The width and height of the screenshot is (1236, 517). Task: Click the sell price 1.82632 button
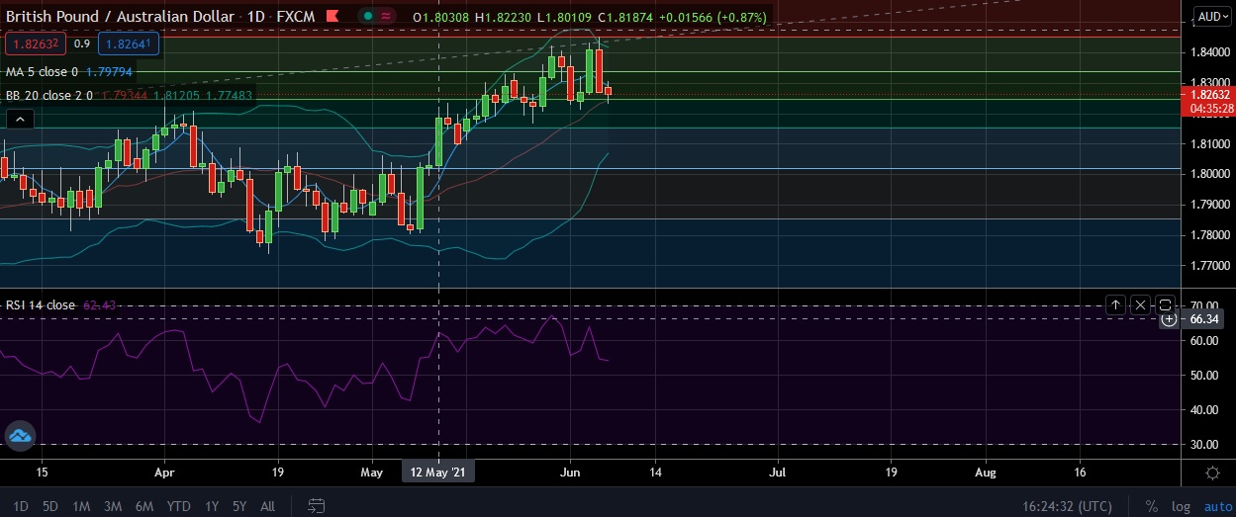[x=35, y=43]
